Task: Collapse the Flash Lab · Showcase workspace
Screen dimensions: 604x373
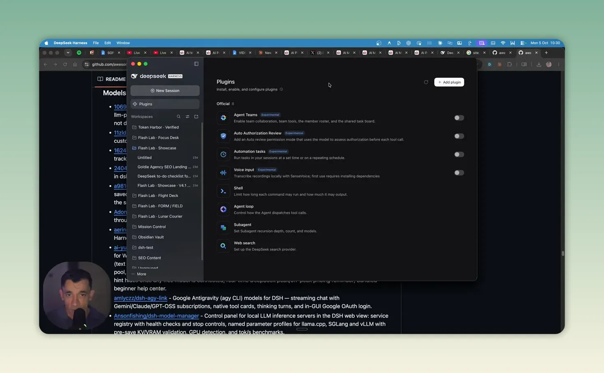Action: (x=165, y=148)
